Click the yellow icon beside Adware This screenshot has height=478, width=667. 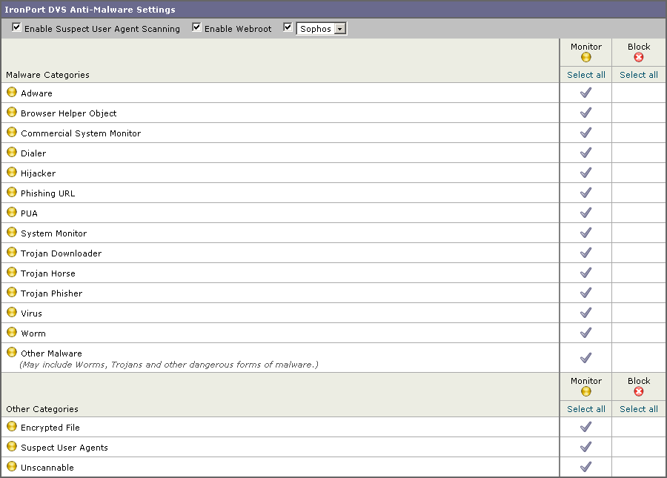(x=12, y=93)
